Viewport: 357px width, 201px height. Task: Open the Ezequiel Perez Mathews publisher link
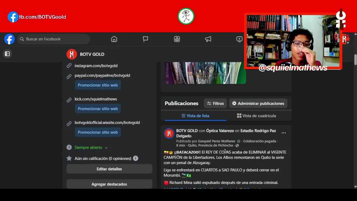217,141
